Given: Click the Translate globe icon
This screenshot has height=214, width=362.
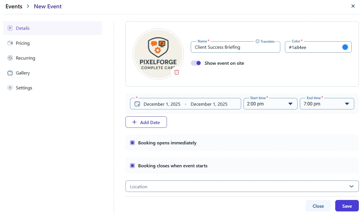Looking at the screenshot, I should pos(257,41).
